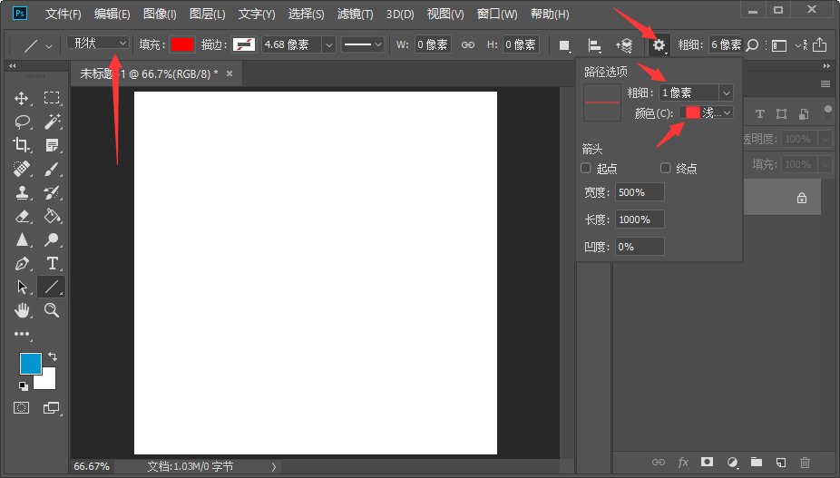Select the Brush tool

pos(52,169)
